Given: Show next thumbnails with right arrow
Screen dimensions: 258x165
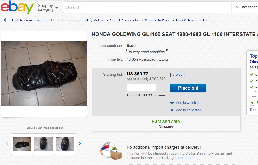Looking at the screenshot, I should (x=80, y=144).
